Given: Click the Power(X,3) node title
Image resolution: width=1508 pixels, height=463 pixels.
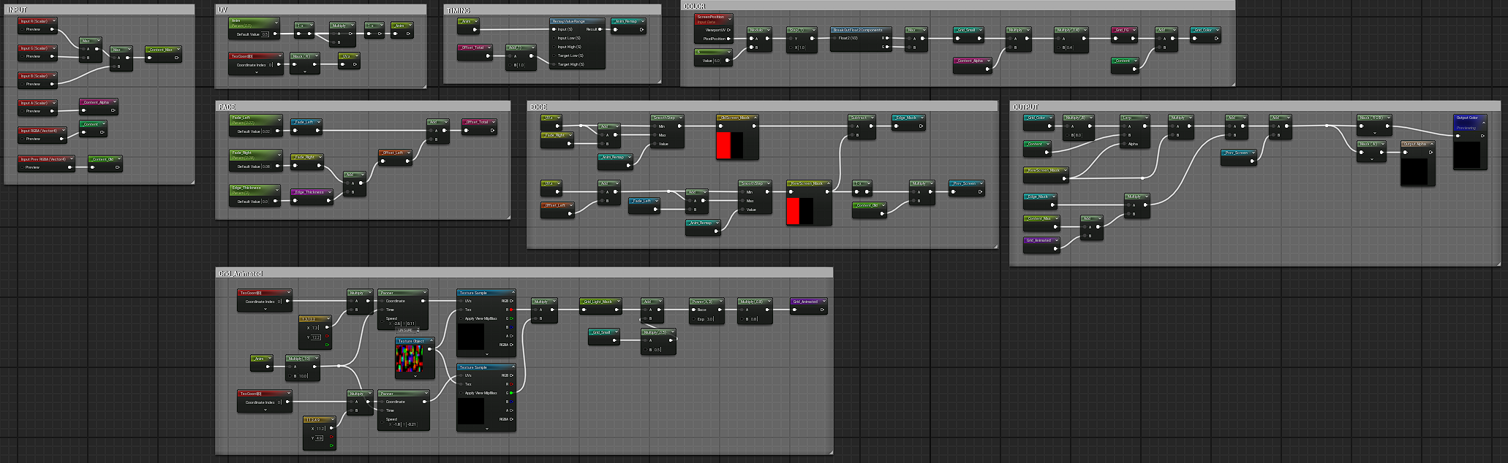Looking at the screenshot, I should [x=702, y=301].
